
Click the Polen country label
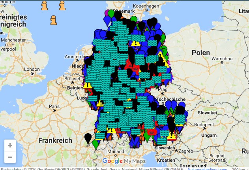coord(201,53)
